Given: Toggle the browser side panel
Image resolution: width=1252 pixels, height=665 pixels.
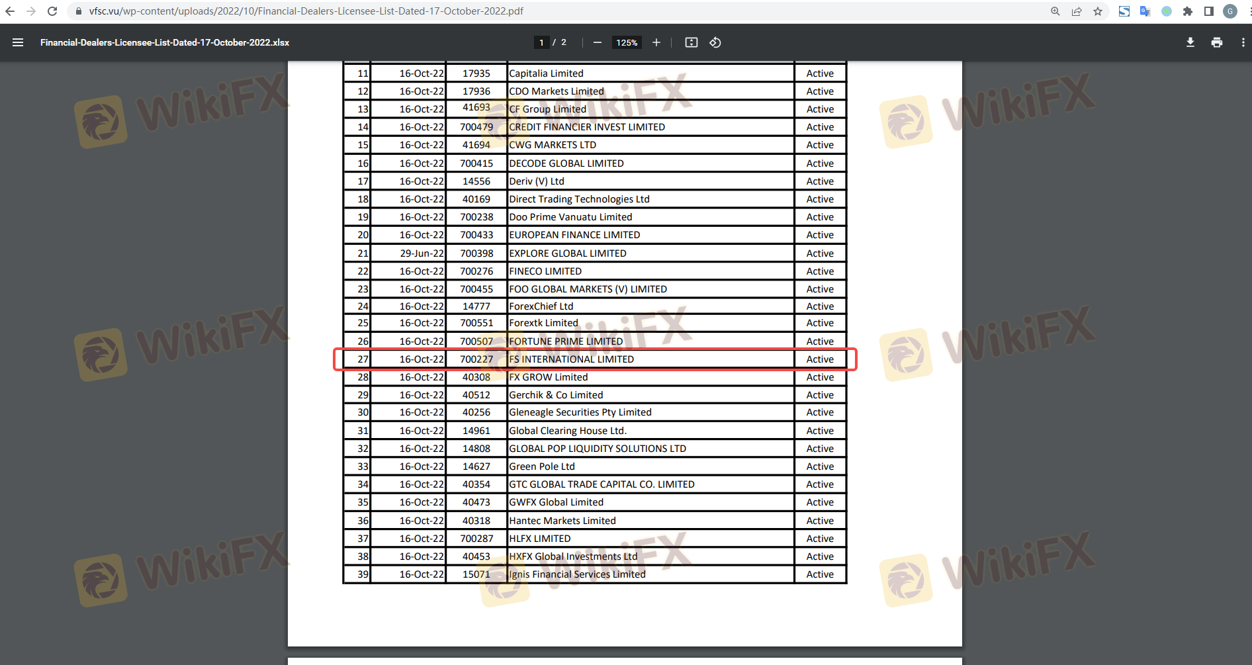Looking at the screenshot, I should (1208, 11).
